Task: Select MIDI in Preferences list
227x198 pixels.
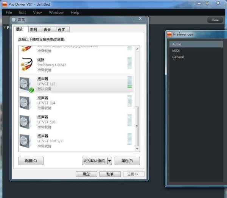Action: click(196, 51)
